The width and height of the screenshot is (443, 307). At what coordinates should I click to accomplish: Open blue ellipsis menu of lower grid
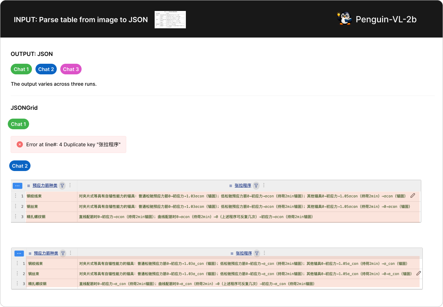19,254
